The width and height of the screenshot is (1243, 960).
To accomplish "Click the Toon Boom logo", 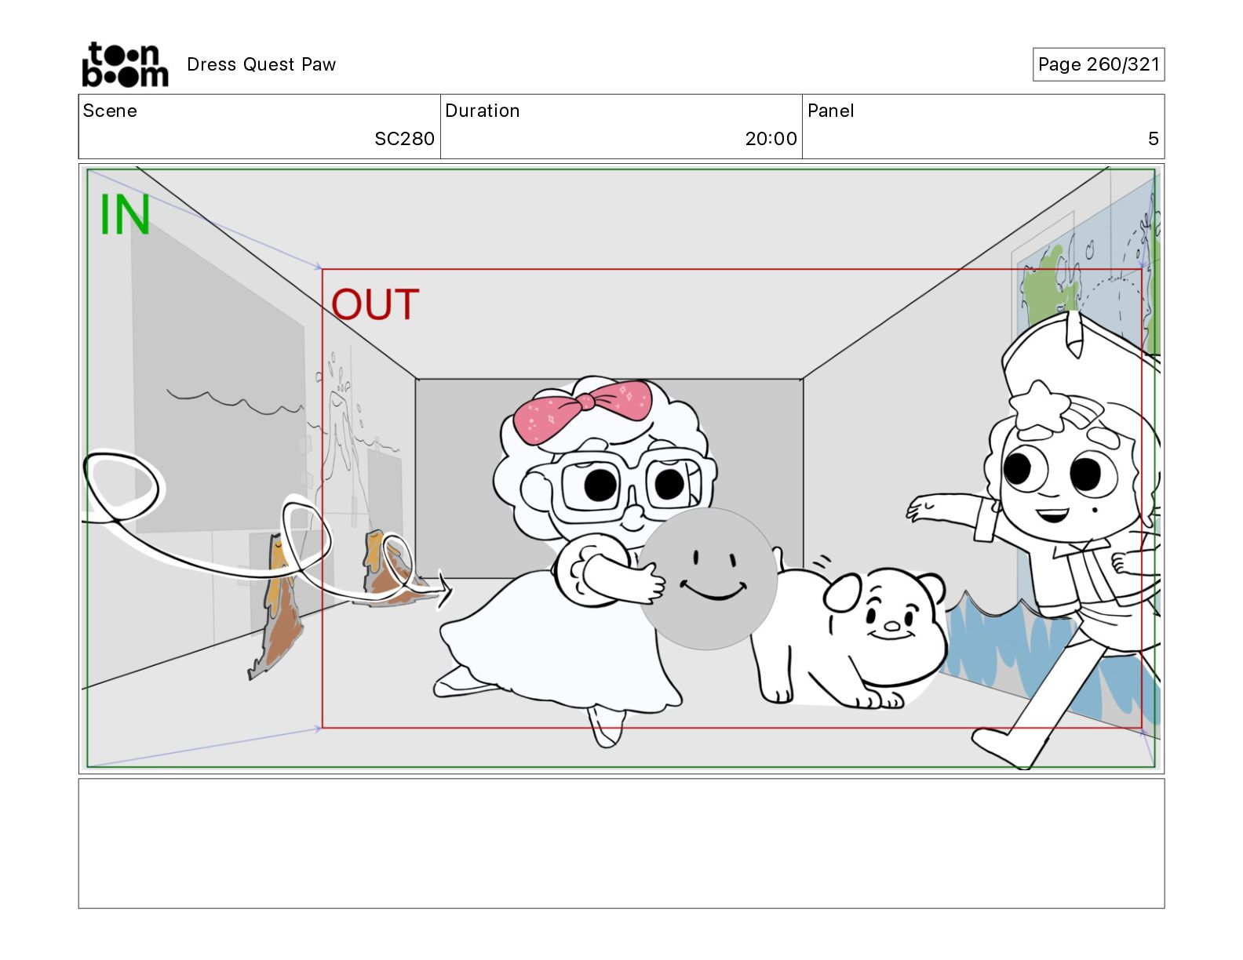I will pos(125,64).
